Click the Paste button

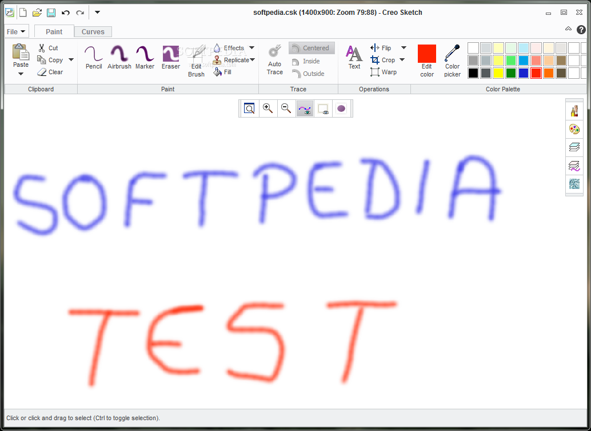pos(21,56)
